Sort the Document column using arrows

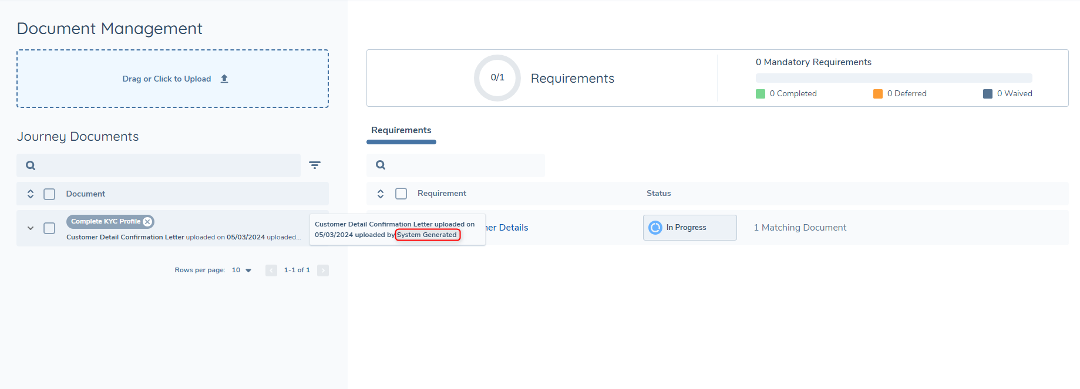point(31,194)
